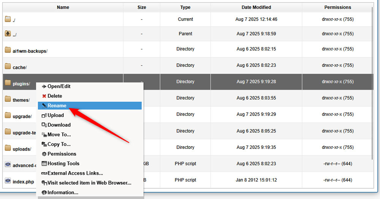Choose Upload in the context menu
The image size is (380, 199).
[90, 115]
